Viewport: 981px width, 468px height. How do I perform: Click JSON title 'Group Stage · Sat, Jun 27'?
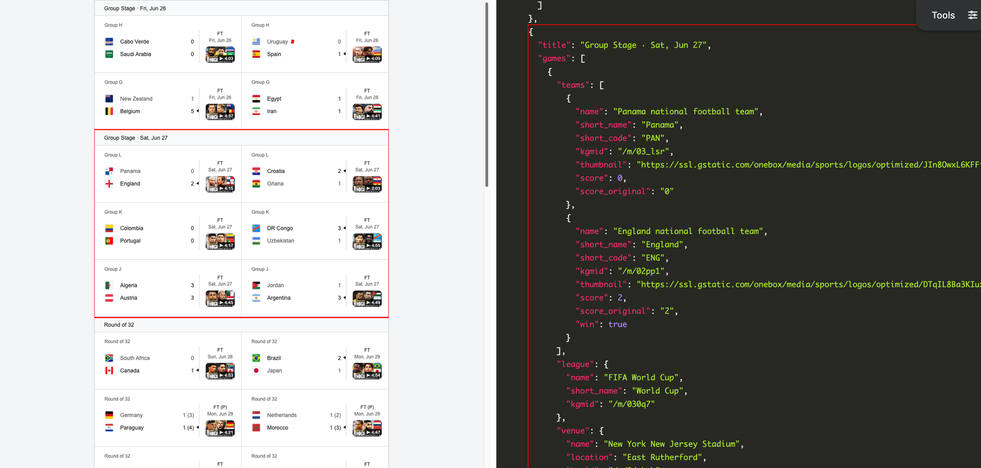pyautogui.click(x=643, y=45)
